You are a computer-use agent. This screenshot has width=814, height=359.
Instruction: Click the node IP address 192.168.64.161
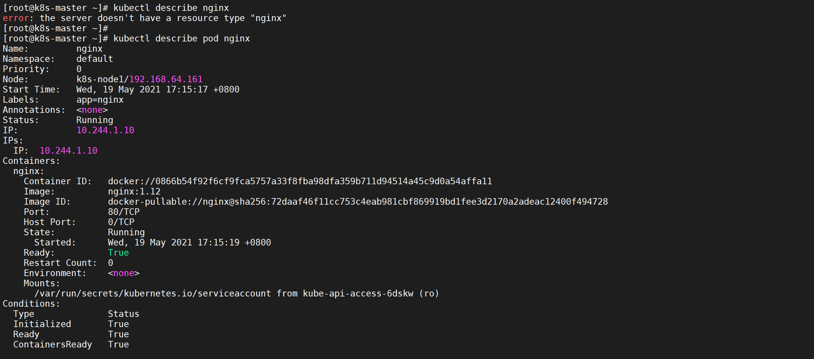tap(166, 79)
